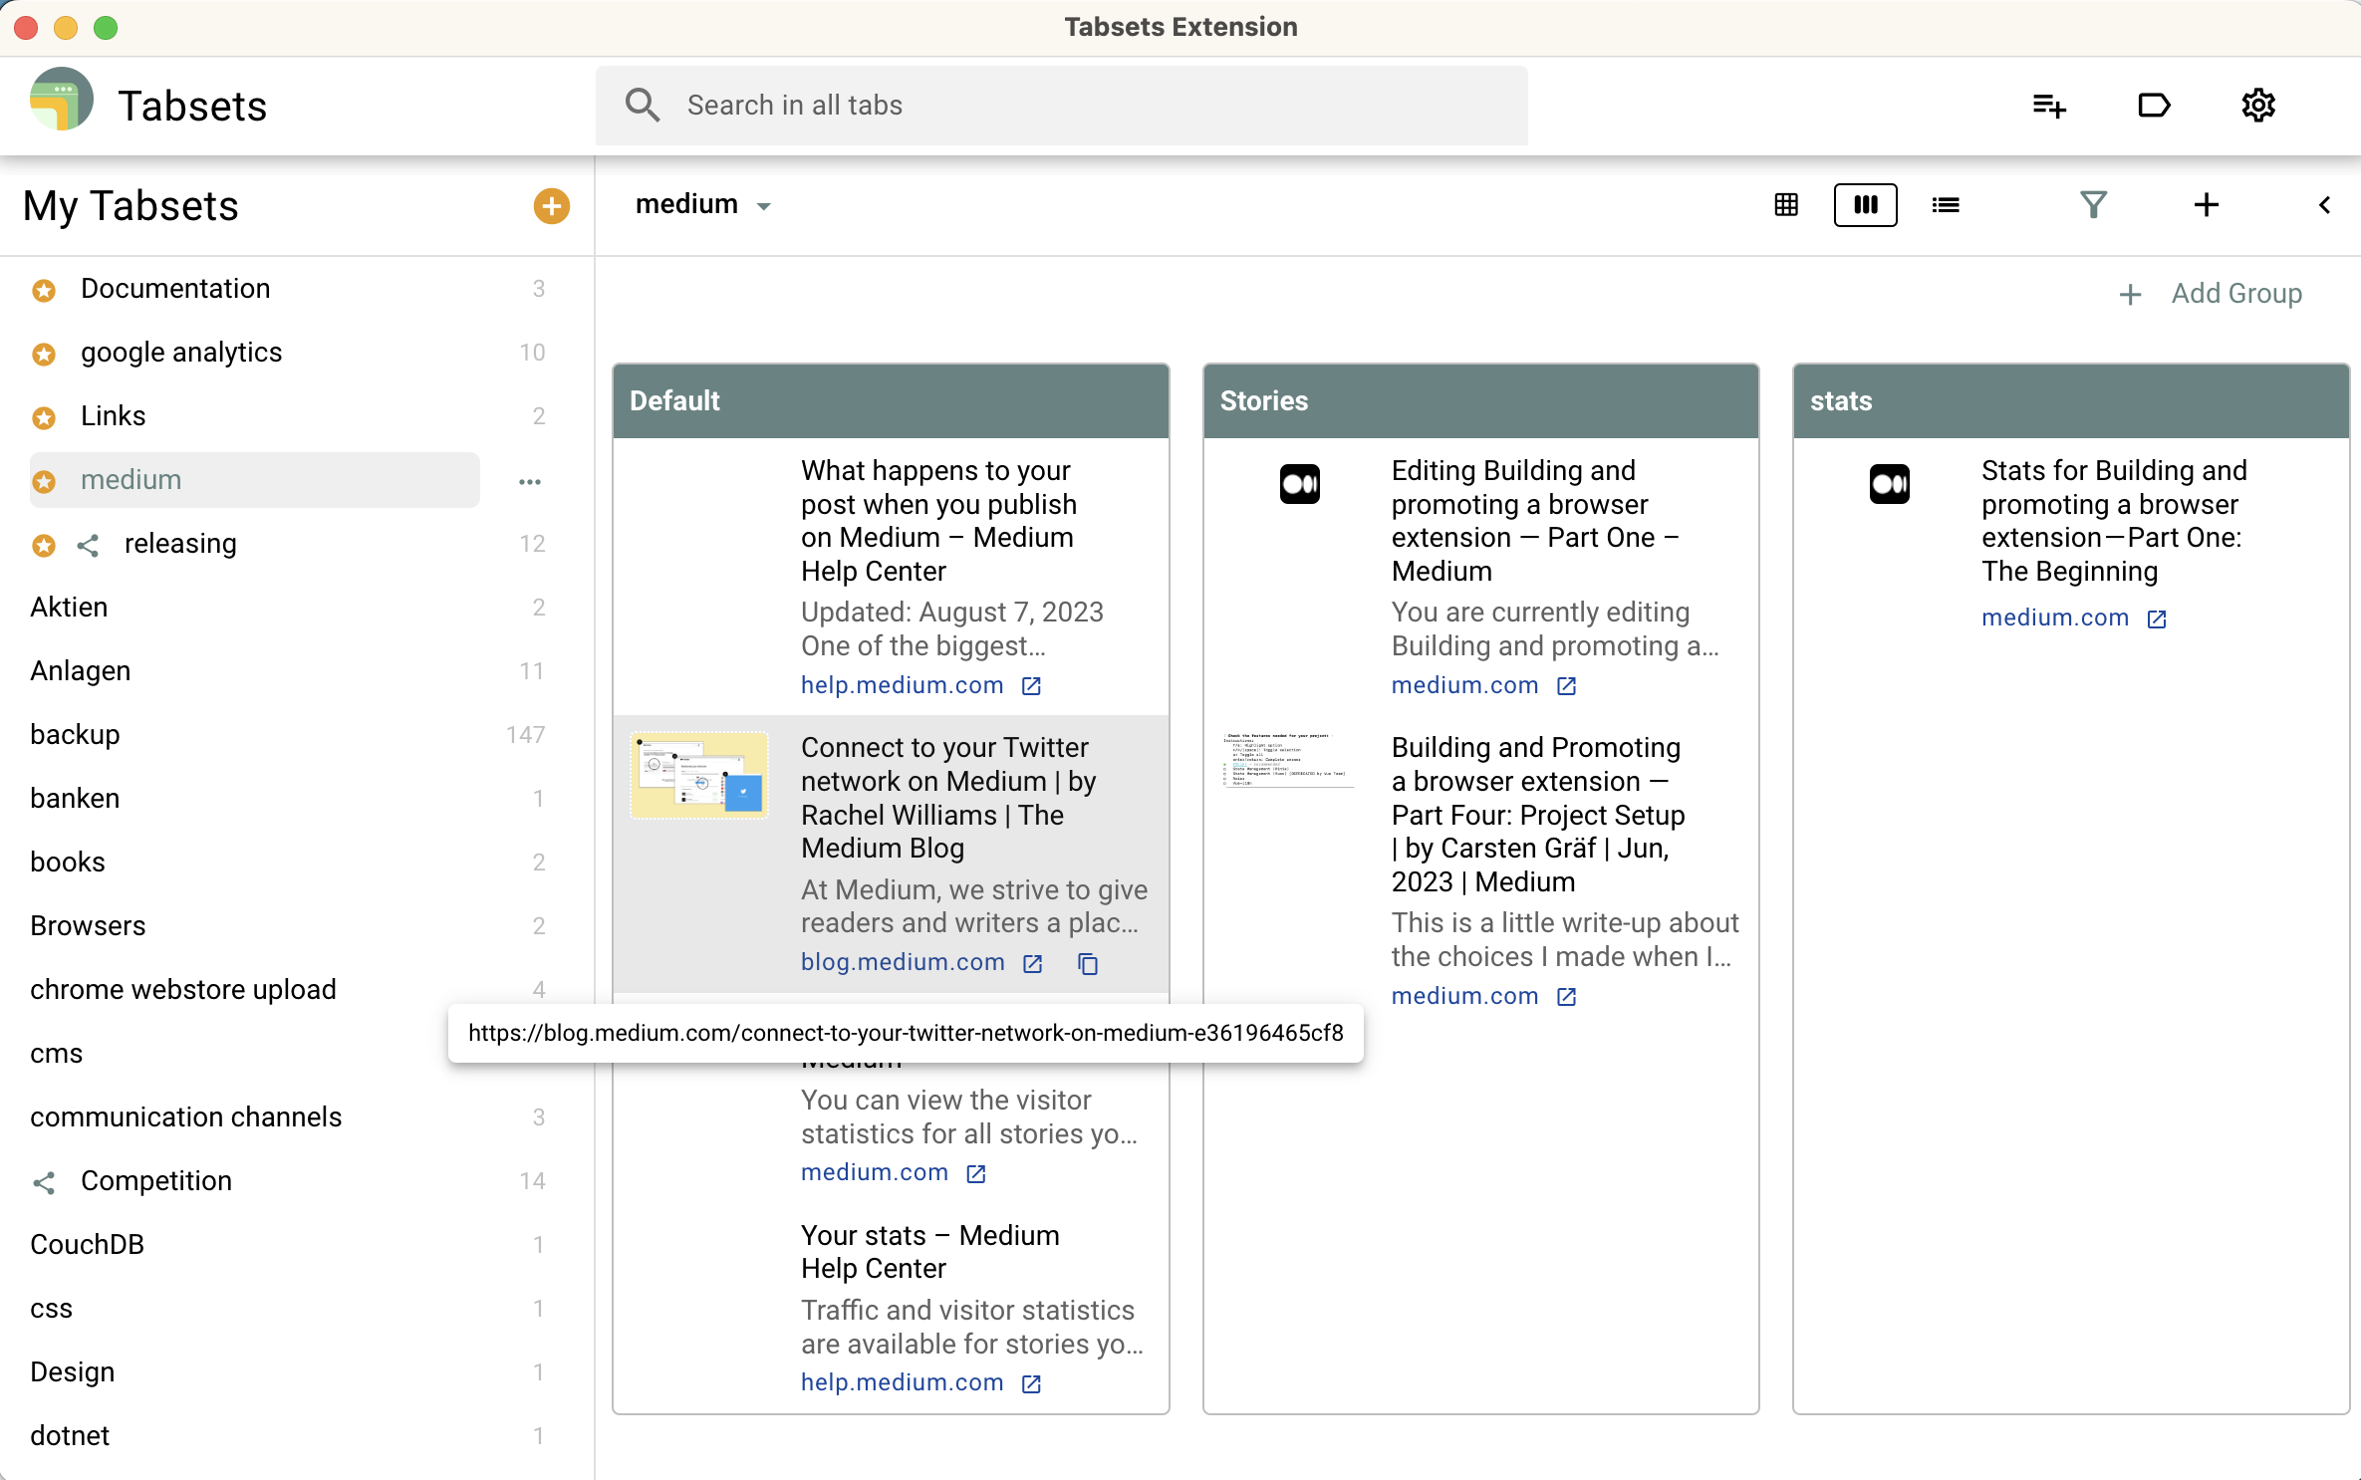
Task: Switch to column group view
Action: point(1865,205)
